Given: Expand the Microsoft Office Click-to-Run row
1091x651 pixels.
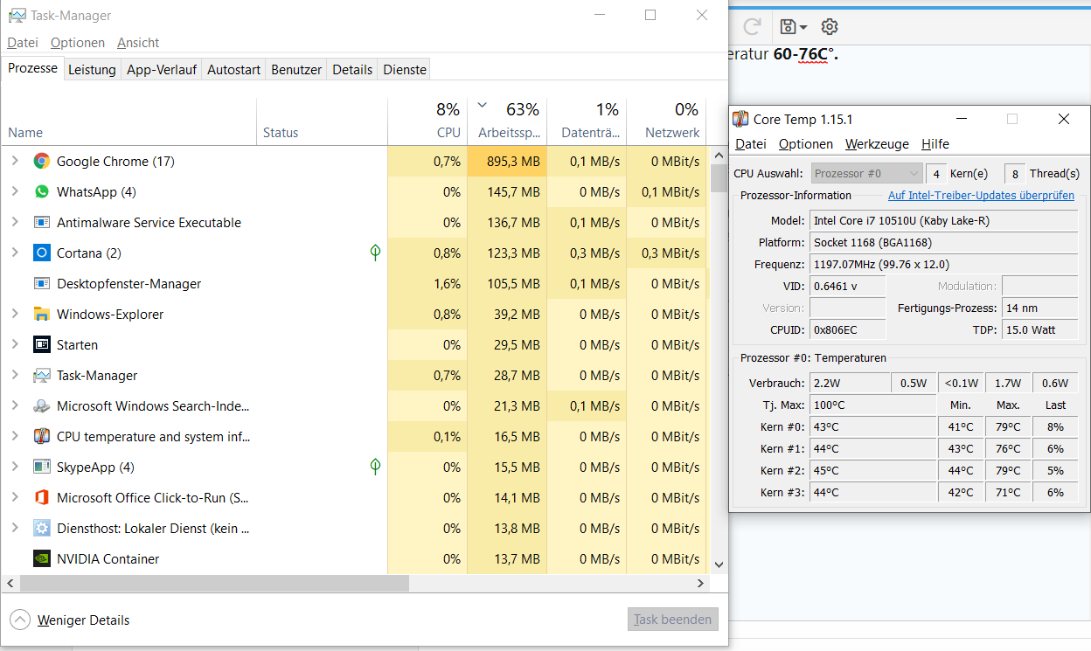Looking at the screenshot, I should click(14, 497).
